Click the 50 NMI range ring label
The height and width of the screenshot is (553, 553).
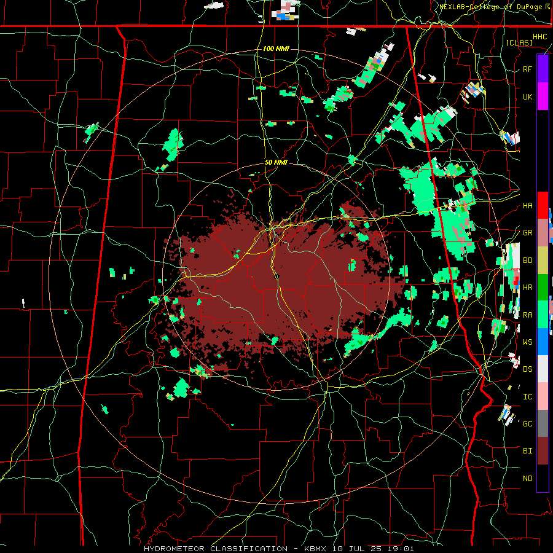pos(276,162)
